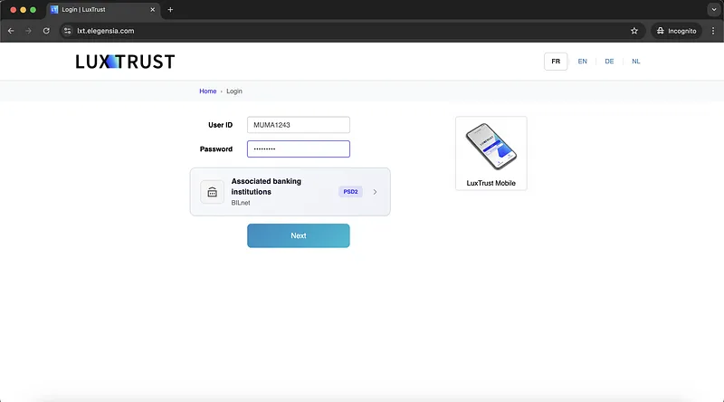
Task: Select LuxTrust Mobile phone thumbnail
Action: [491, 147]
